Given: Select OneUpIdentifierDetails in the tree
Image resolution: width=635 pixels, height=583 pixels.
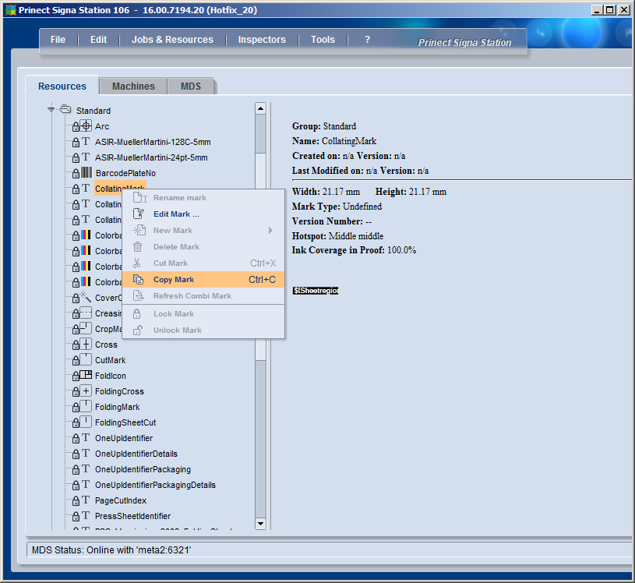Looking at the screenshot, I should 136,454.
